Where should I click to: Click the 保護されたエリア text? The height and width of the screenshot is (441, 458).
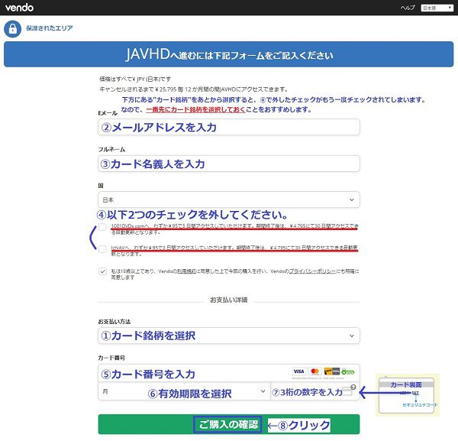tap(50, 28)
